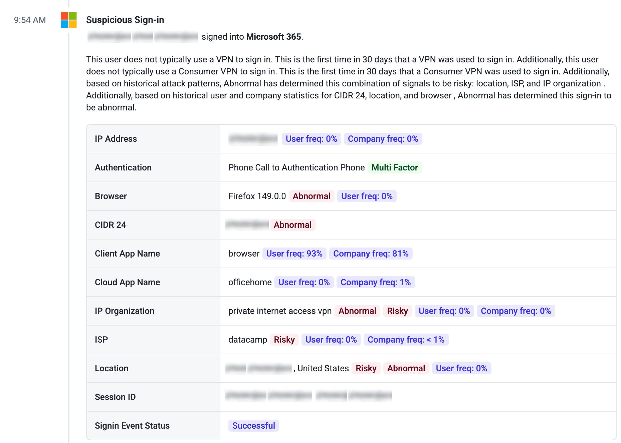The height and width of the screenshot is (443, 621).
Task: Click Company freq: 81% tag
Action: 371,254
